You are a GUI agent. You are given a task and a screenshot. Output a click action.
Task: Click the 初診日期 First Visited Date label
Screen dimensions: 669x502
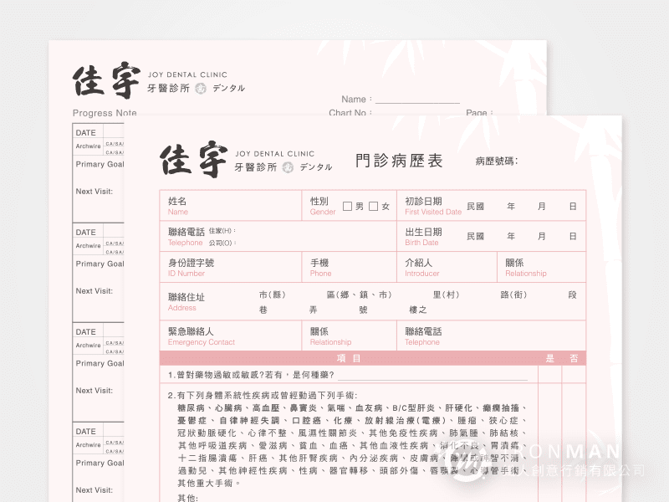pos(433,206)
